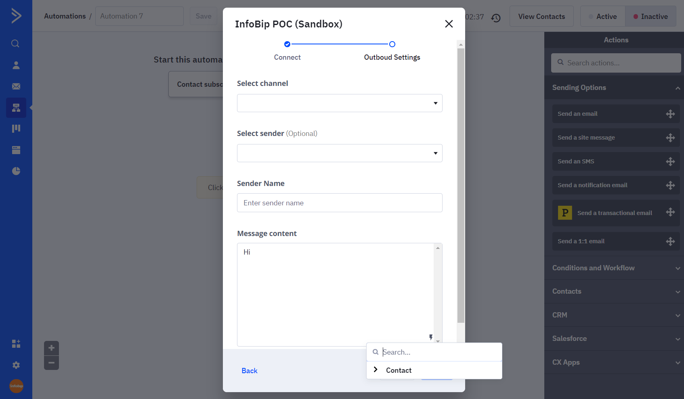The height and width of the screenshot is (399, 684).
Task: Click the Deals pipeline icon in sidebar
Action: click(16, 129)
